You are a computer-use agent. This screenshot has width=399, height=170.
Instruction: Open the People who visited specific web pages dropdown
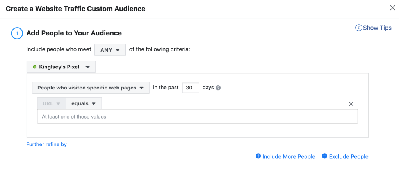click(x=91, y=88)
